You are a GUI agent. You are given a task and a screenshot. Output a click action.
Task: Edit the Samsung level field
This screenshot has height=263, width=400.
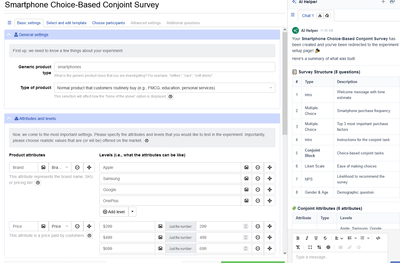click(x=170, y=179)
